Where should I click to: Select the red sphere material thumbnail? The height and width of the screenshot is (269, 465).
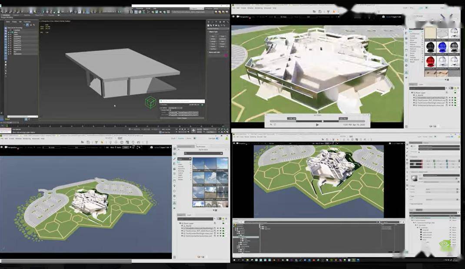[430, 60]
